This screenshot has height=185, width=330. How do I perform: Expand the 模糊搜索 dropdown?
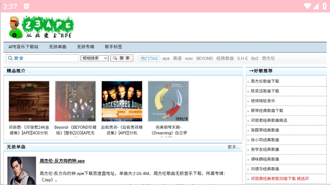point(95,58)
